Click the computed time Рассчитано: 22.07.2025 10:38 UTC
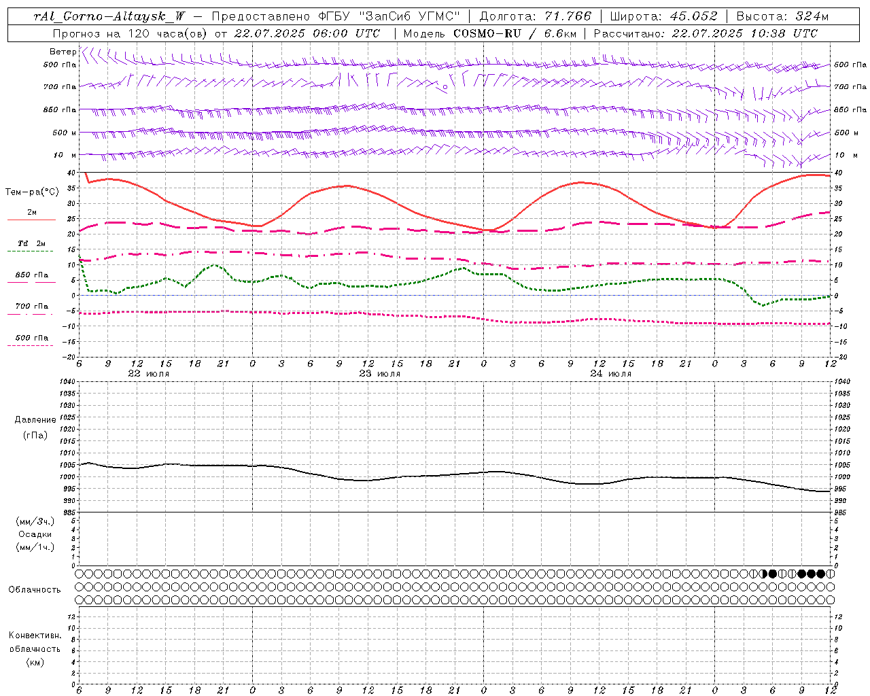Screen dimensions: 870x696 706,33
